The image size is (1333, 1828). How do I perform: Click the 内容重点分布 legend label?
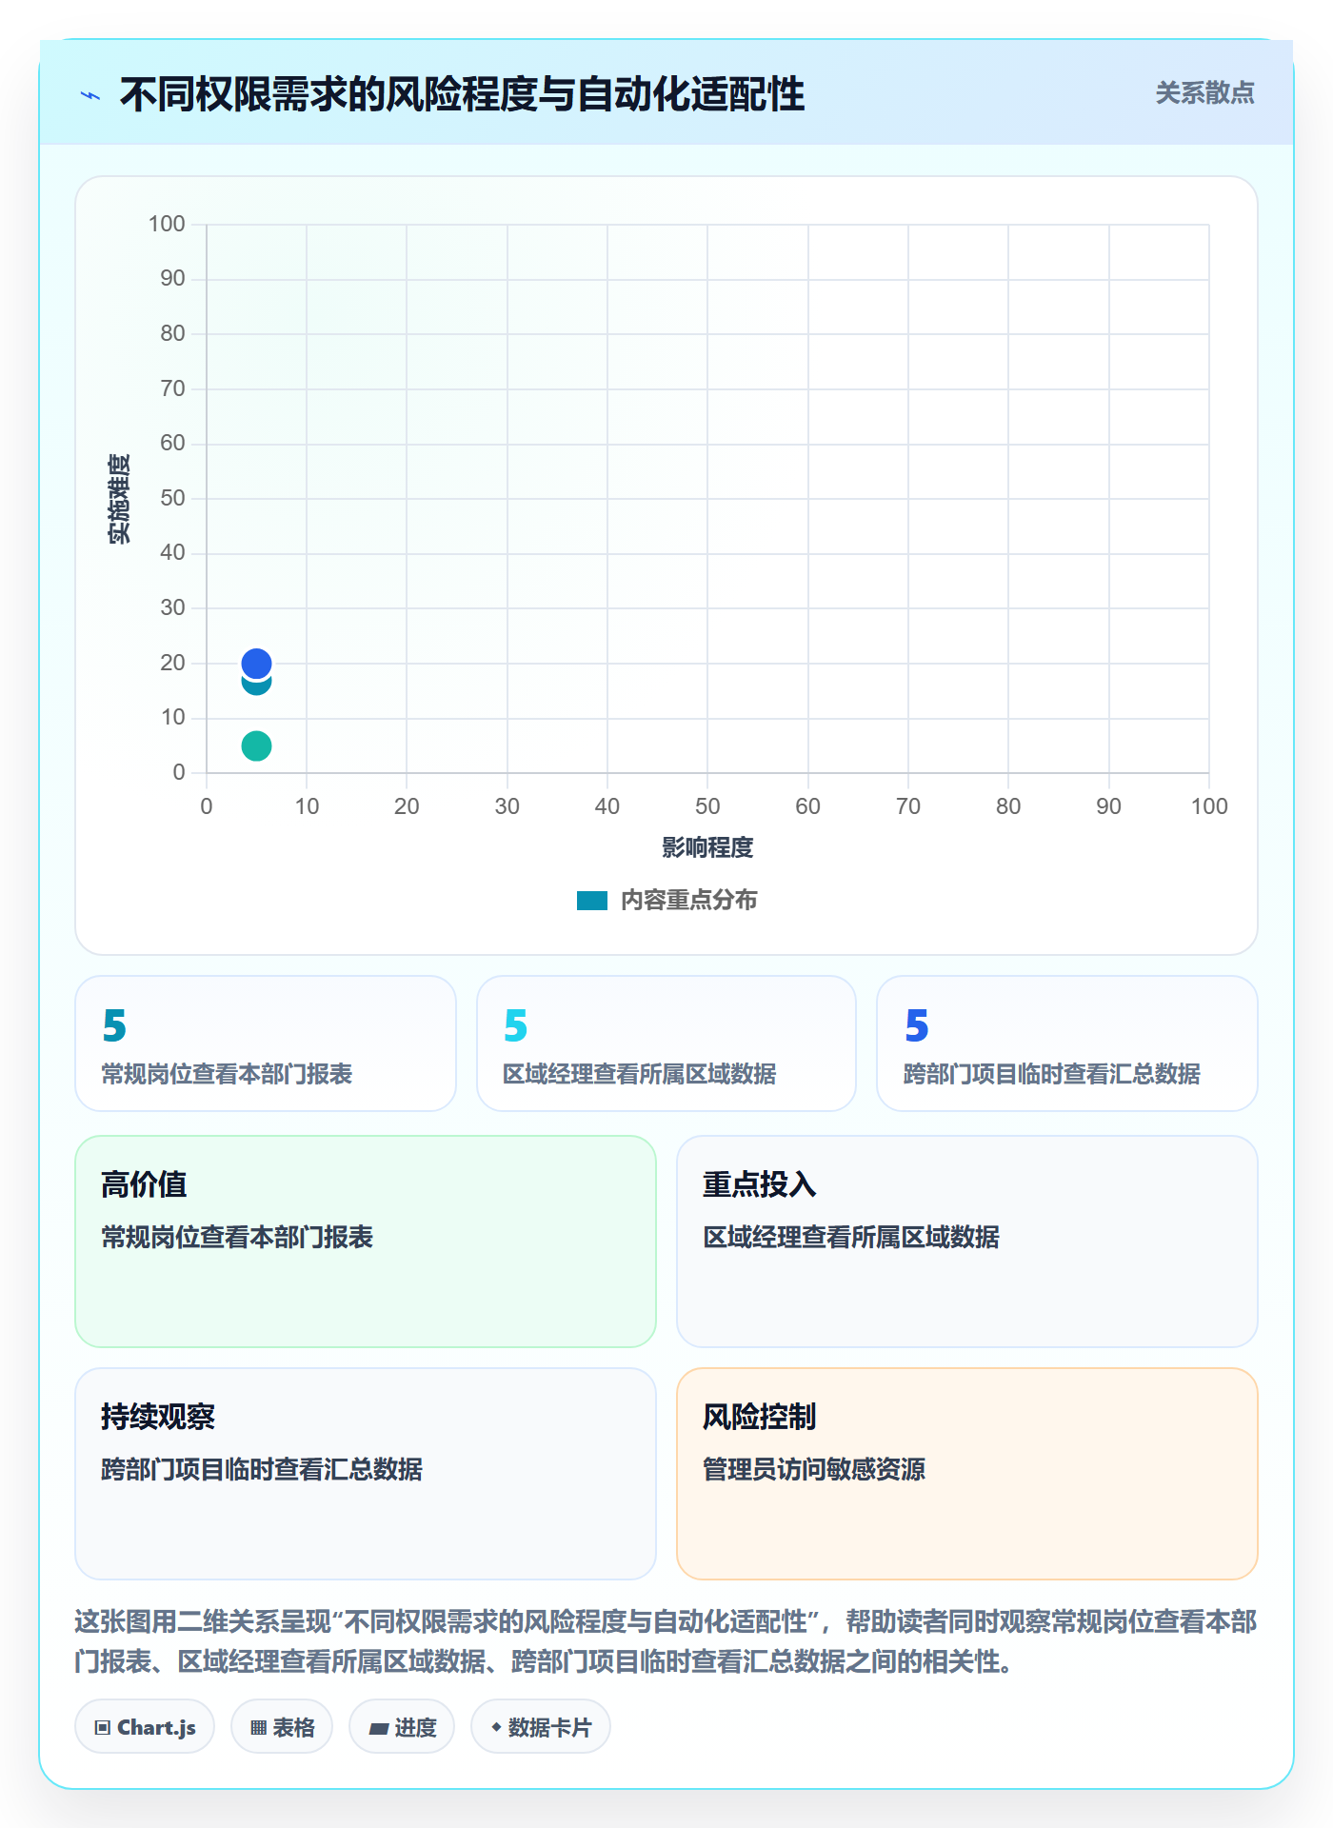click(x=688, y=901)
